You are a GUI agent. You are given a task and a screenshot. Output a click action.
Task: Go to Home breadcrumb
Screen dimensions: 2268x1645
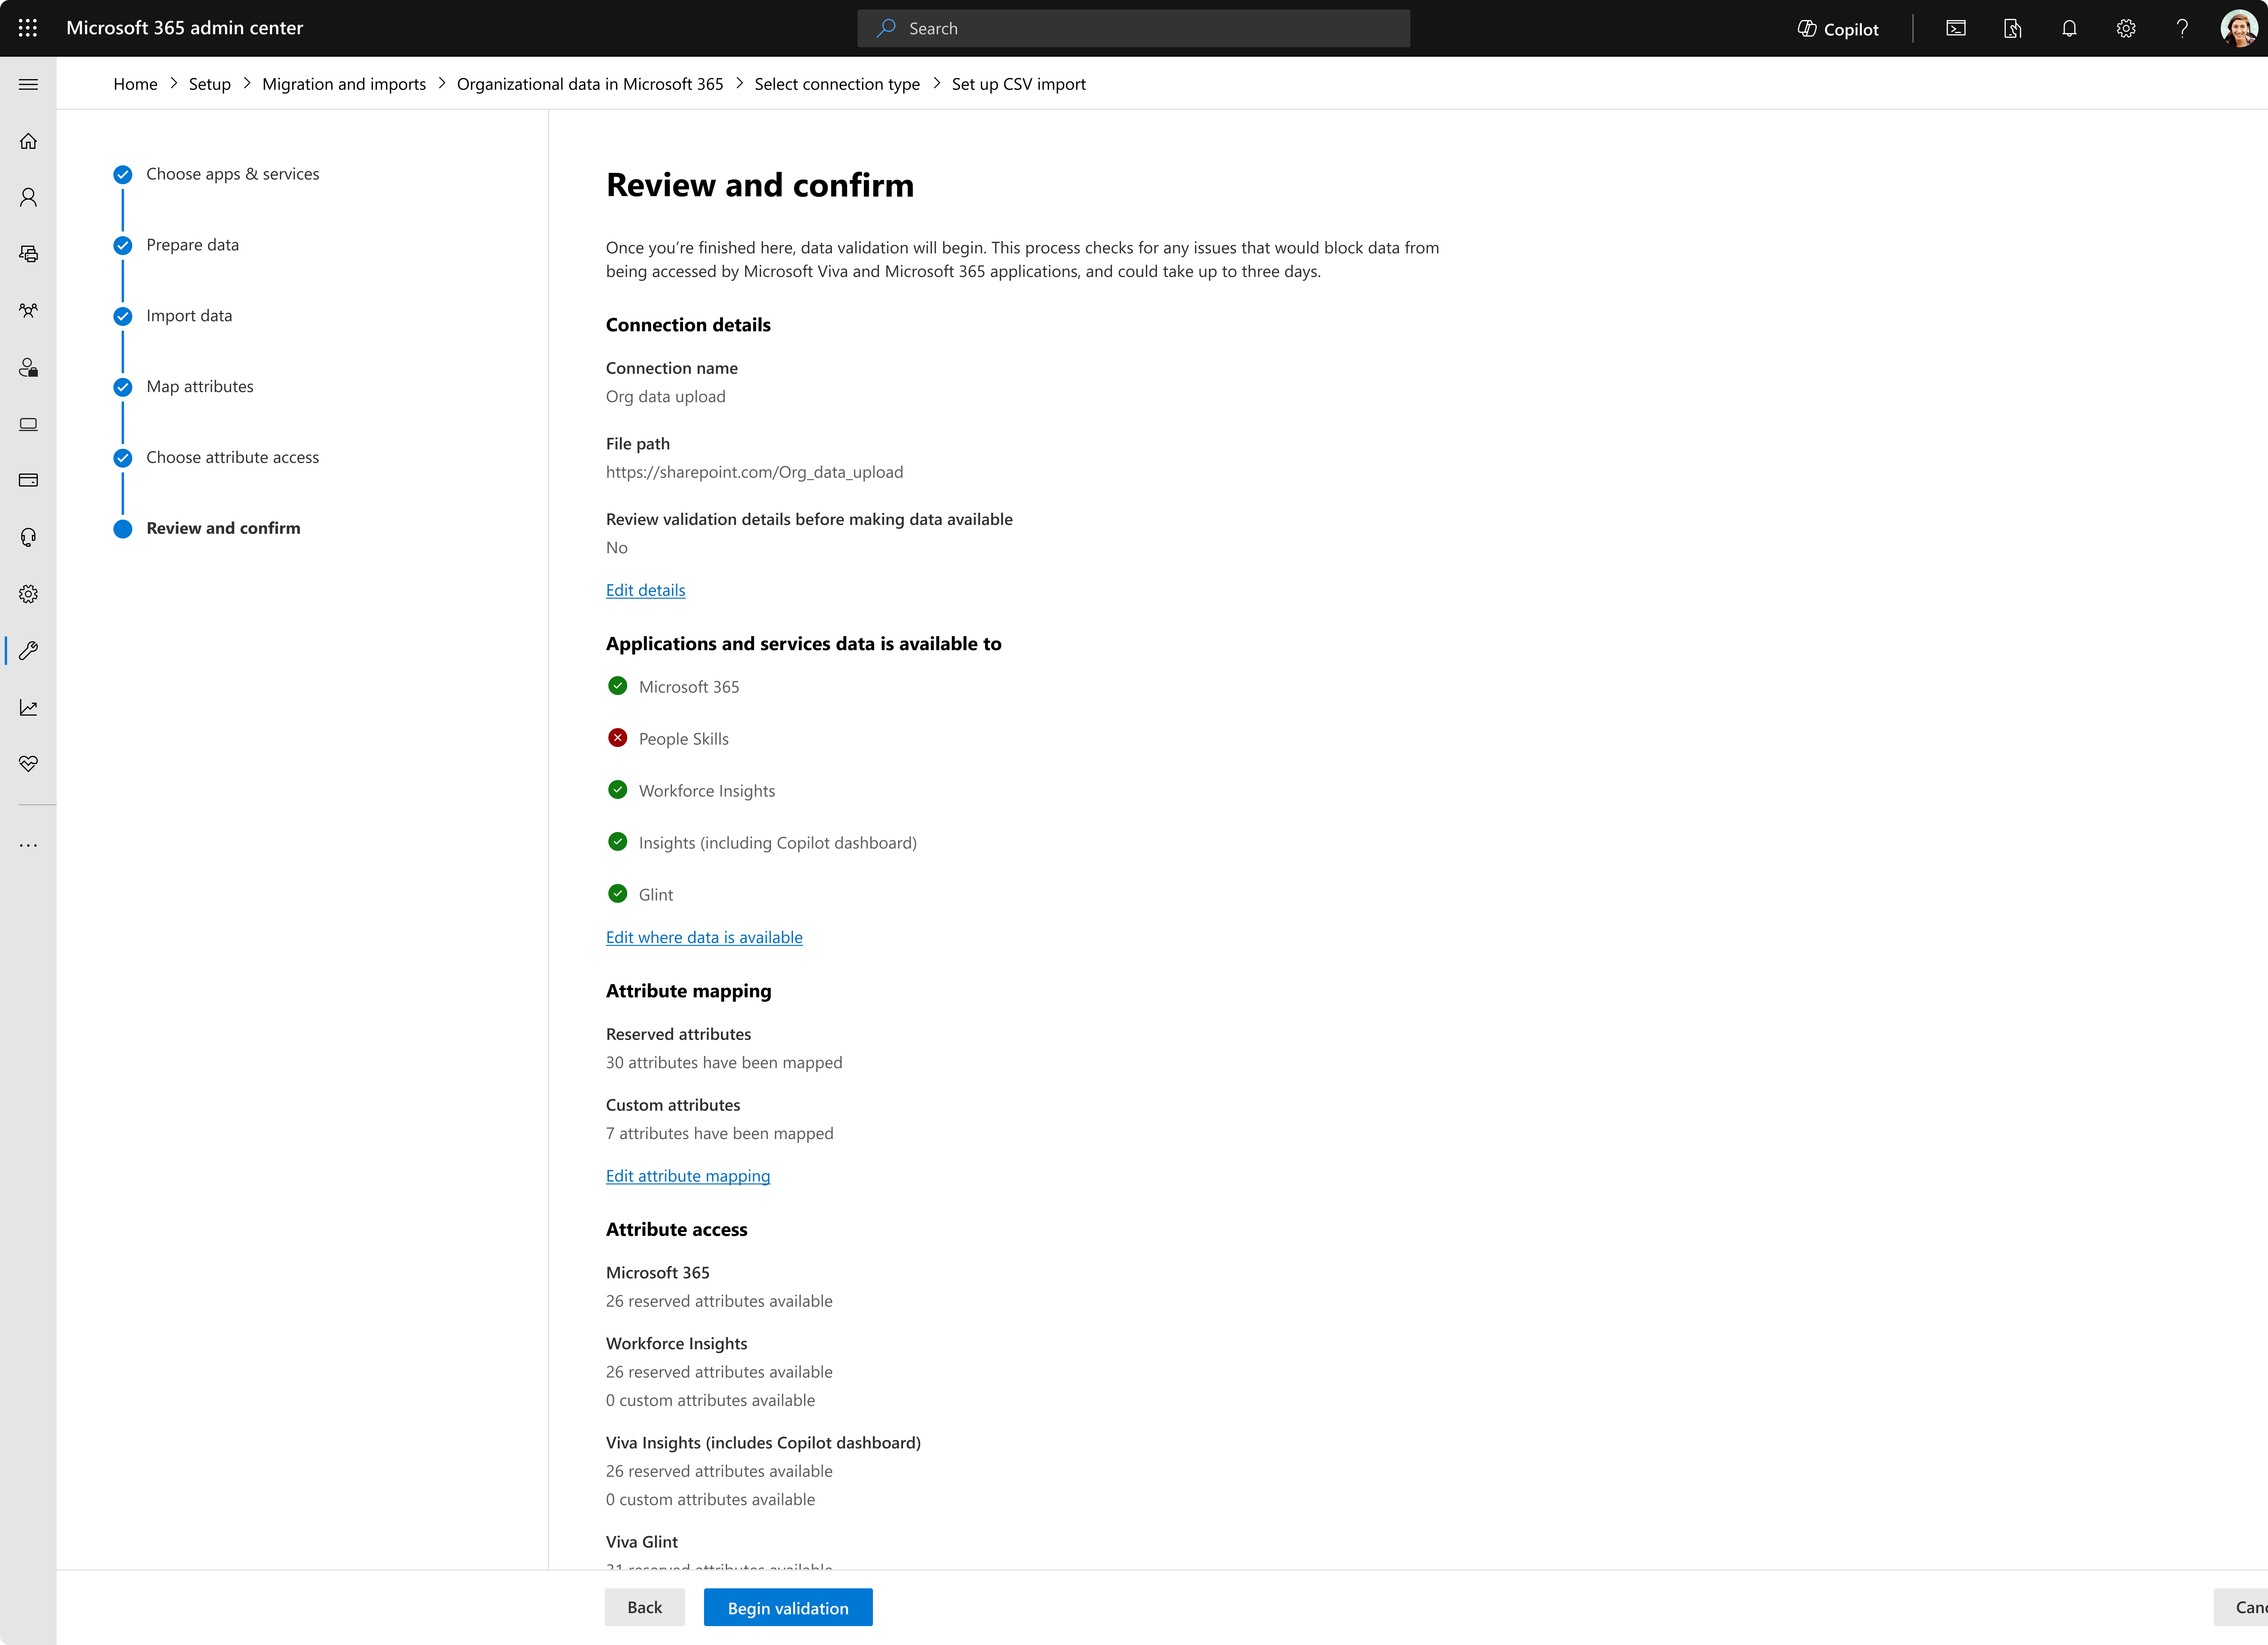pyautogui.click(x=135, y=84)
